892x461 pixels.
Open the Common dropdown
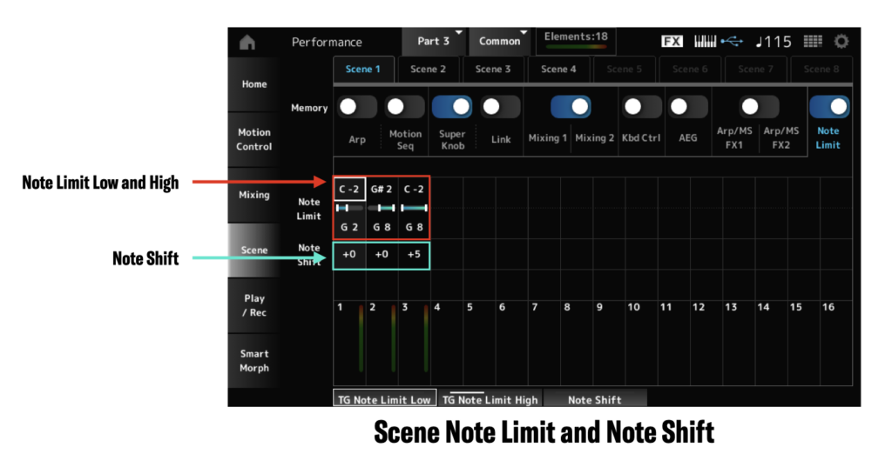coord(499,42)
